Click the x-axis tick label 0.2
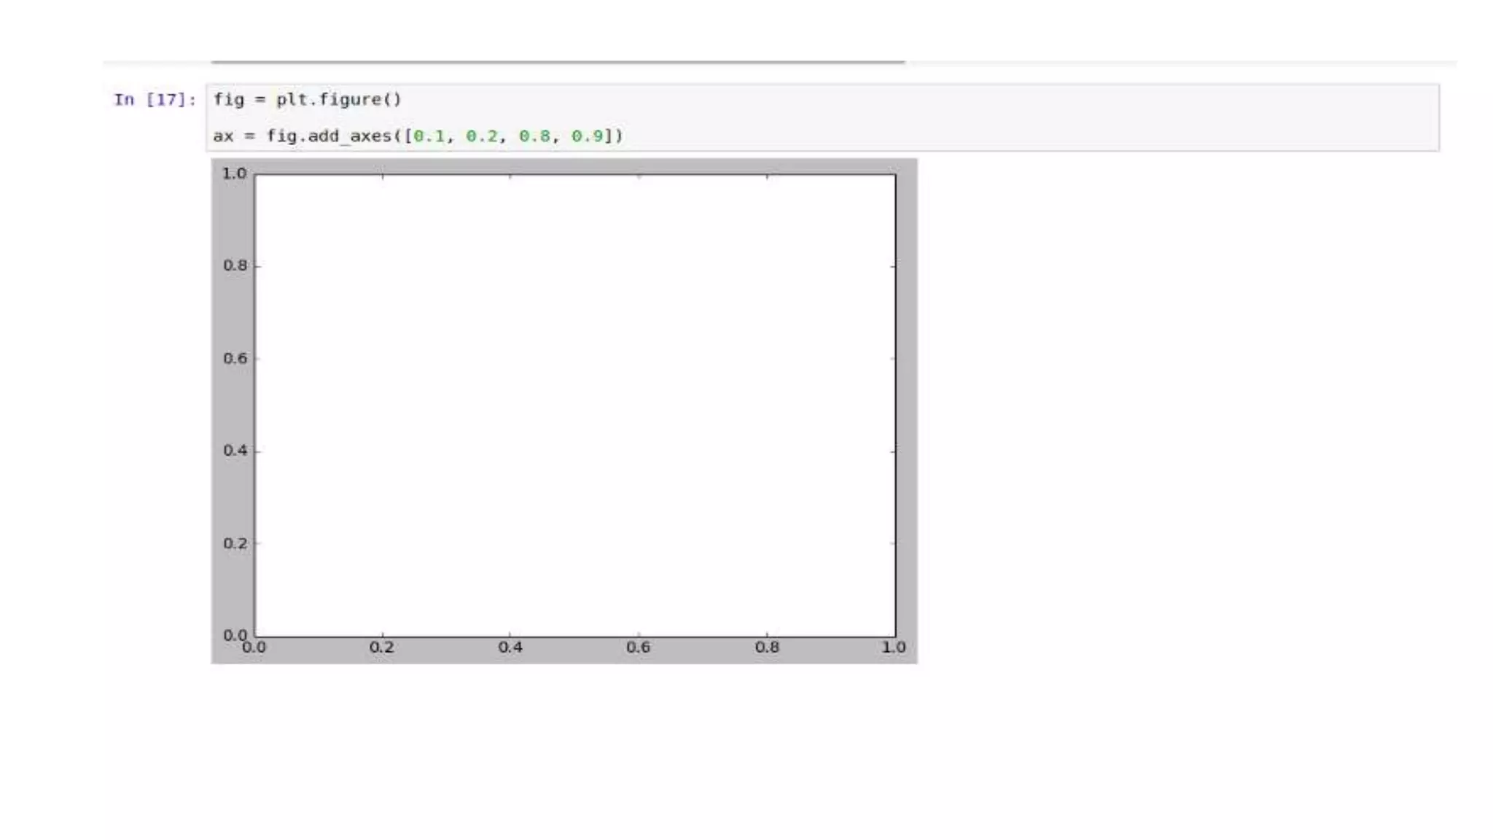The image size is (1493, 840). tap(381, 647)
